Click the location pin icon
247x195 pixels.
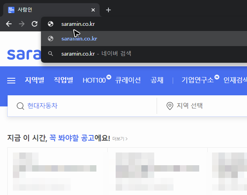[x=170, y=106]
